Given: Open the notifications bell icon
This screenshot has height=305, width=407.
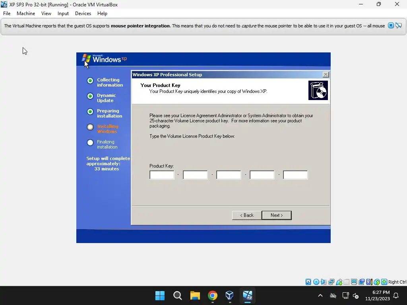Looking at the screenshot, I should 396,295.
